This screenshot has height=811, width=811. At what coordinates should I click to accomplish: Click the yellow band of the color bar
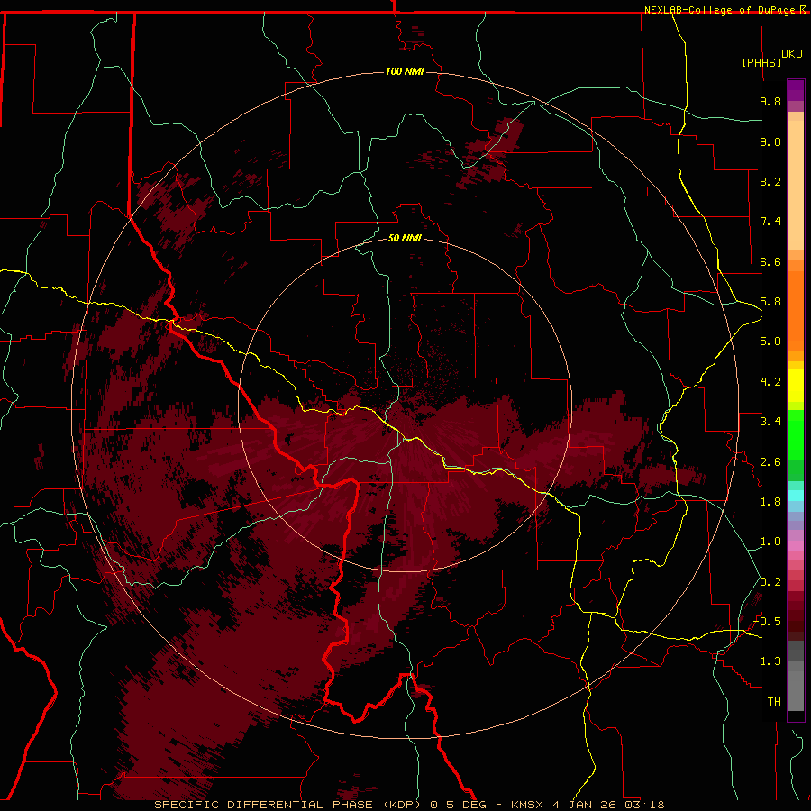click(796, 386)
